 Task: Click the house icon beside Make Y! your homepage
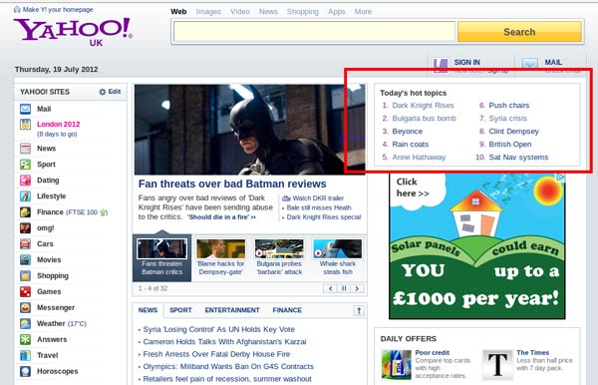(x=17, y=9)
